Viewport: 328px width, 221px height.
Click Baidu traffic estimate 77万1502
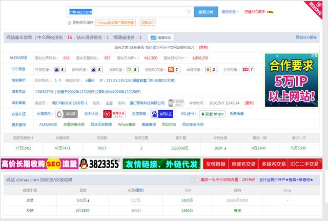(x=23, y=148)
